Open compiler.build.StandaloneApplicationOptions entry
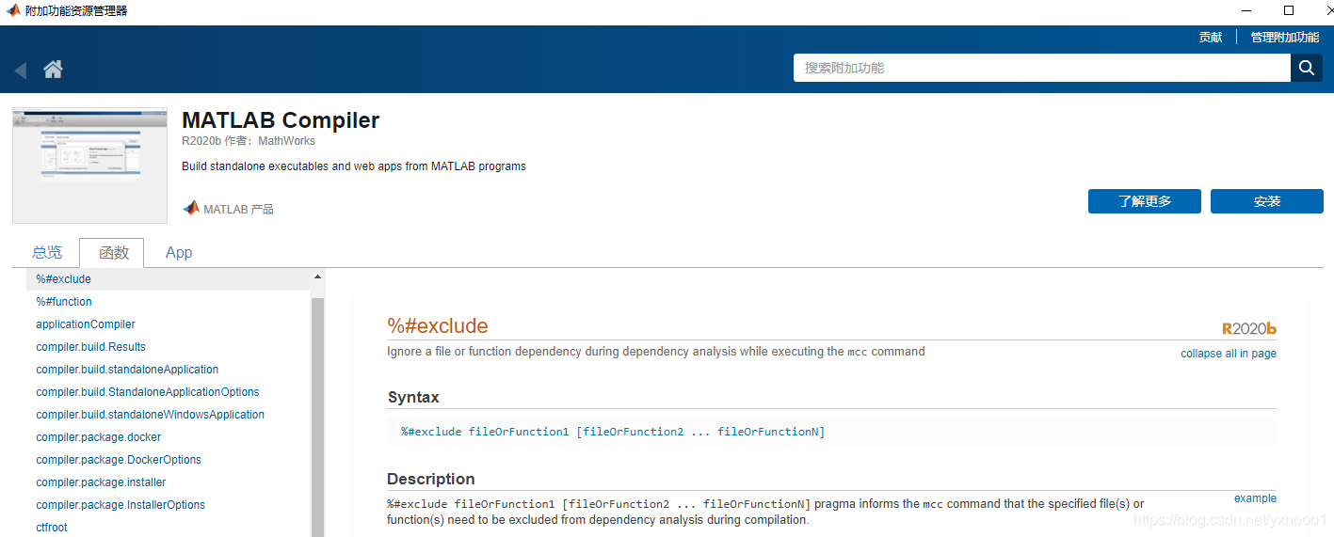Screen dimensions: 1334x537 148,392
